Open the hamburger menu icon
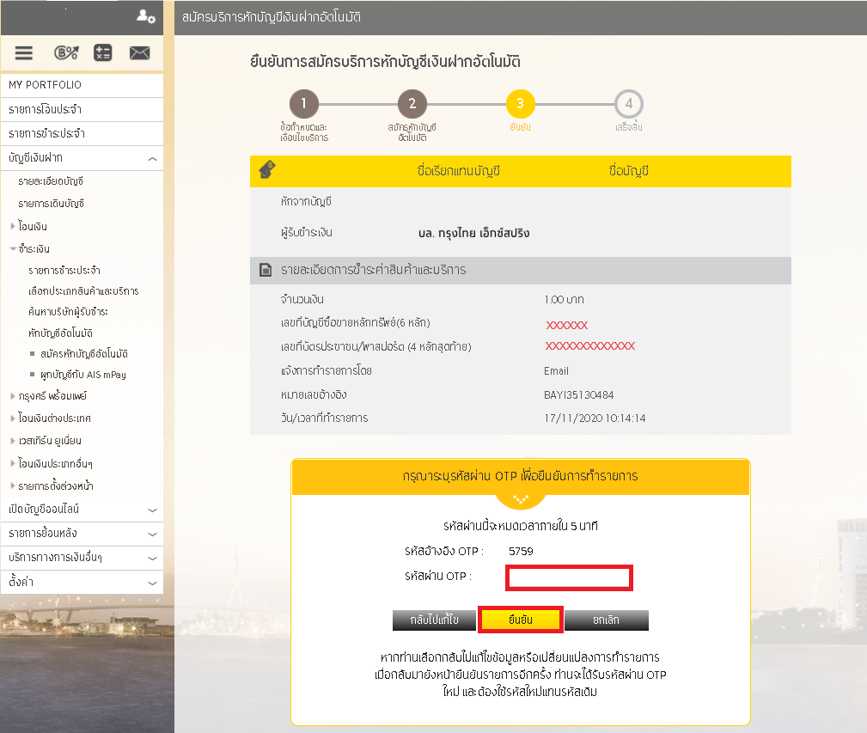The width and height of the screenshot is (867, 733). click(23, 53)
